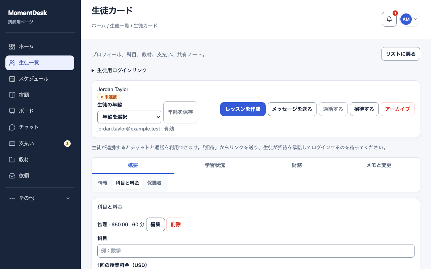This screenshot has width=431, height=269.
Task: Click the 通話する button
Action: click(x=333, y=109)
